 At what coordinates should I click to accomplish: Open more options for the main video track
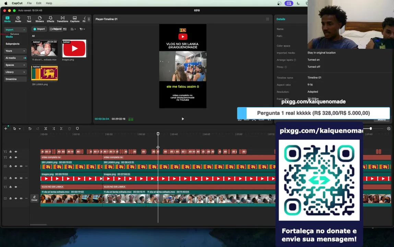point(26,198)
